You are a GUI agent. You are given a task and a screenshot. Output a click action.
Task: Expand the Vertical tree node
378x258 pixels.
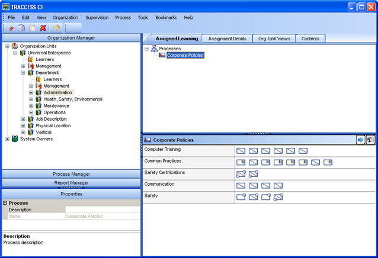click(23, 132)
